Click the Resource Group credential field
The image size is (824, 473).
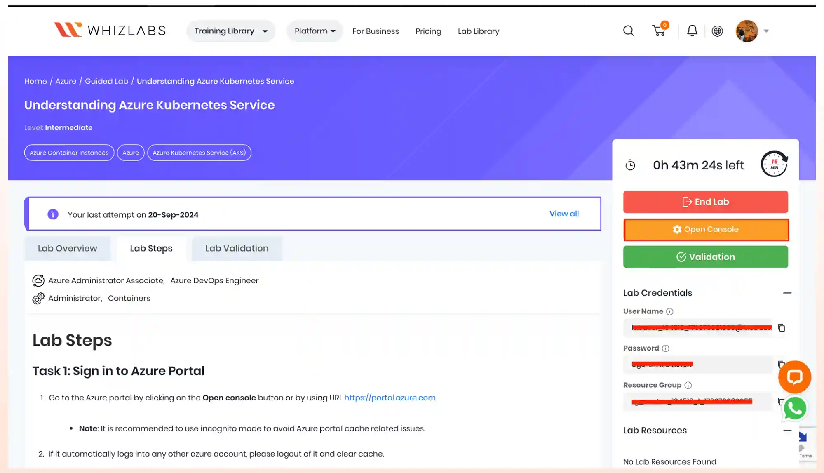point(698,401)
